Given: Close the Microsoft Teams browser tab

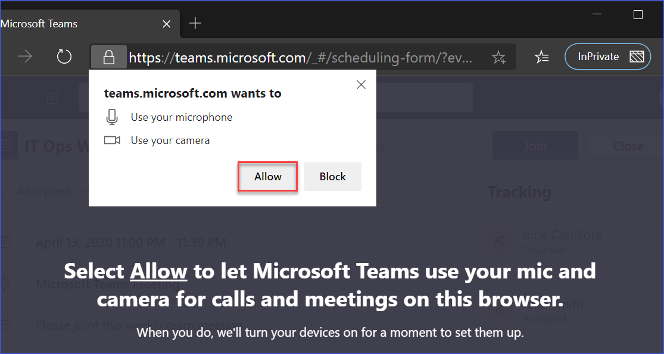Looking at the screenshot, I should pyautogui.click(x=167, y=24).
